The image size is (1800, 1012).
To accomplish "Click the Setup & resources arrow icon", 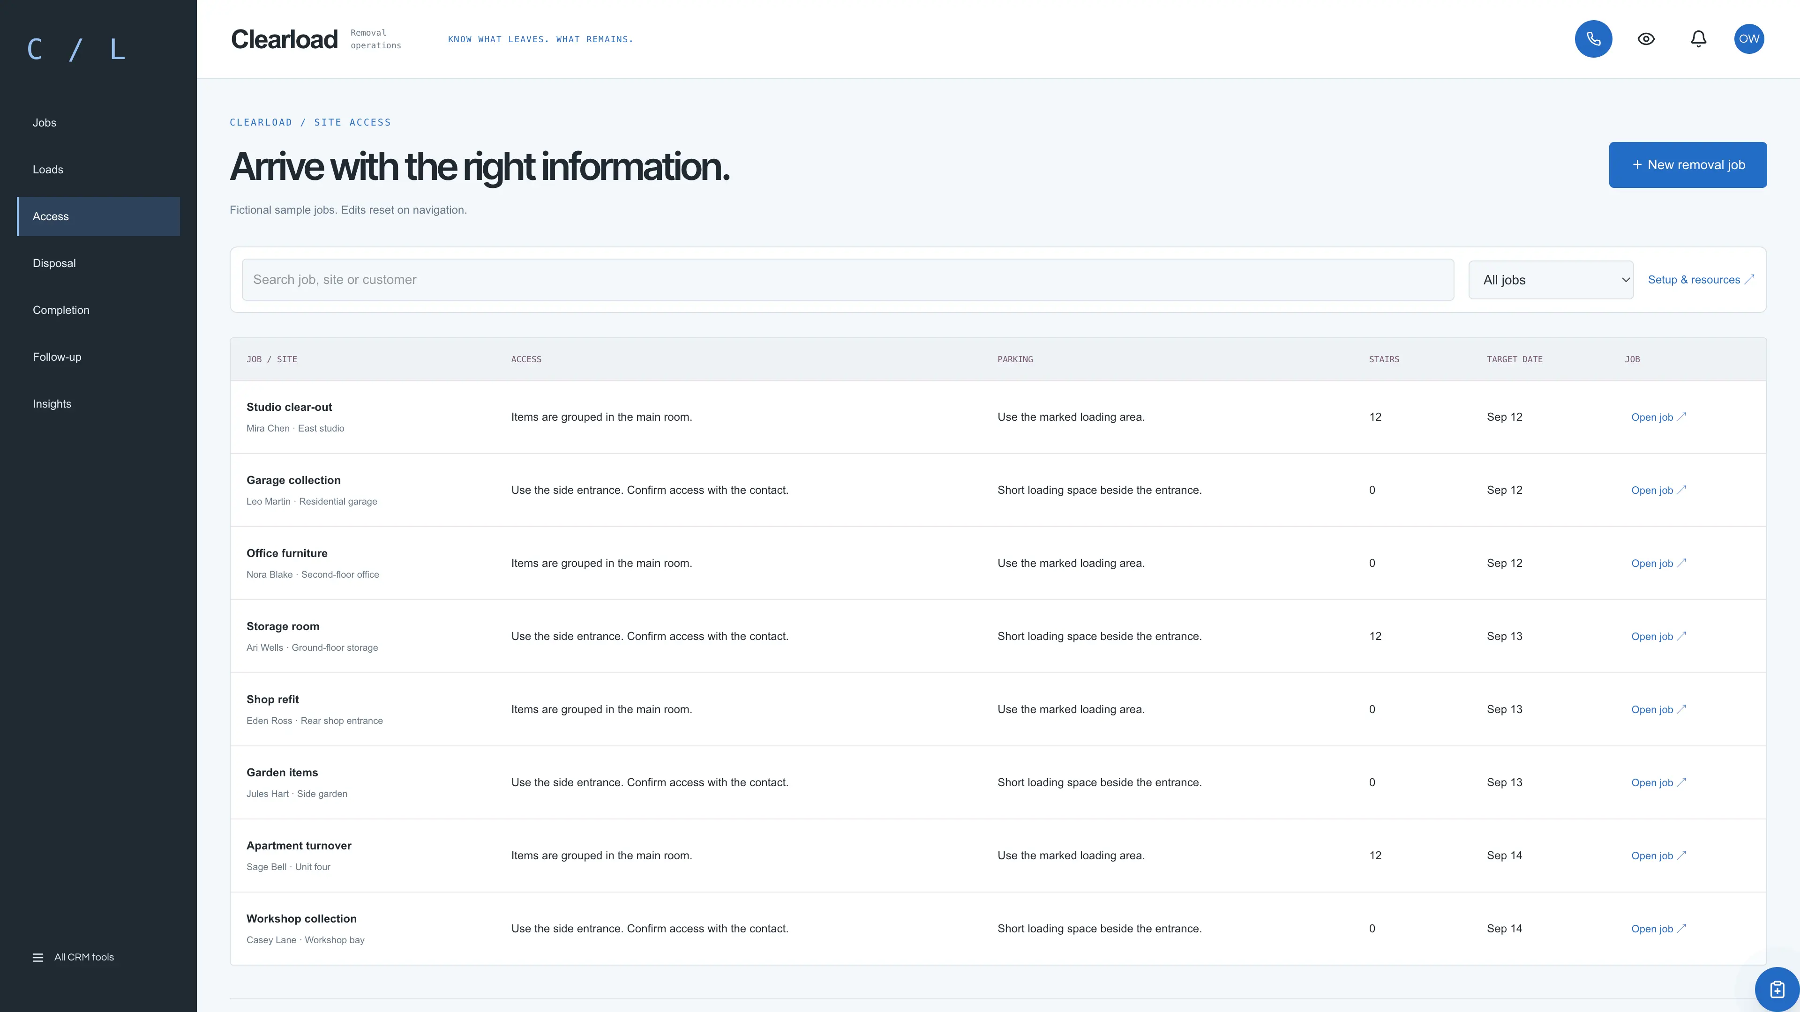I will 1749,279.
